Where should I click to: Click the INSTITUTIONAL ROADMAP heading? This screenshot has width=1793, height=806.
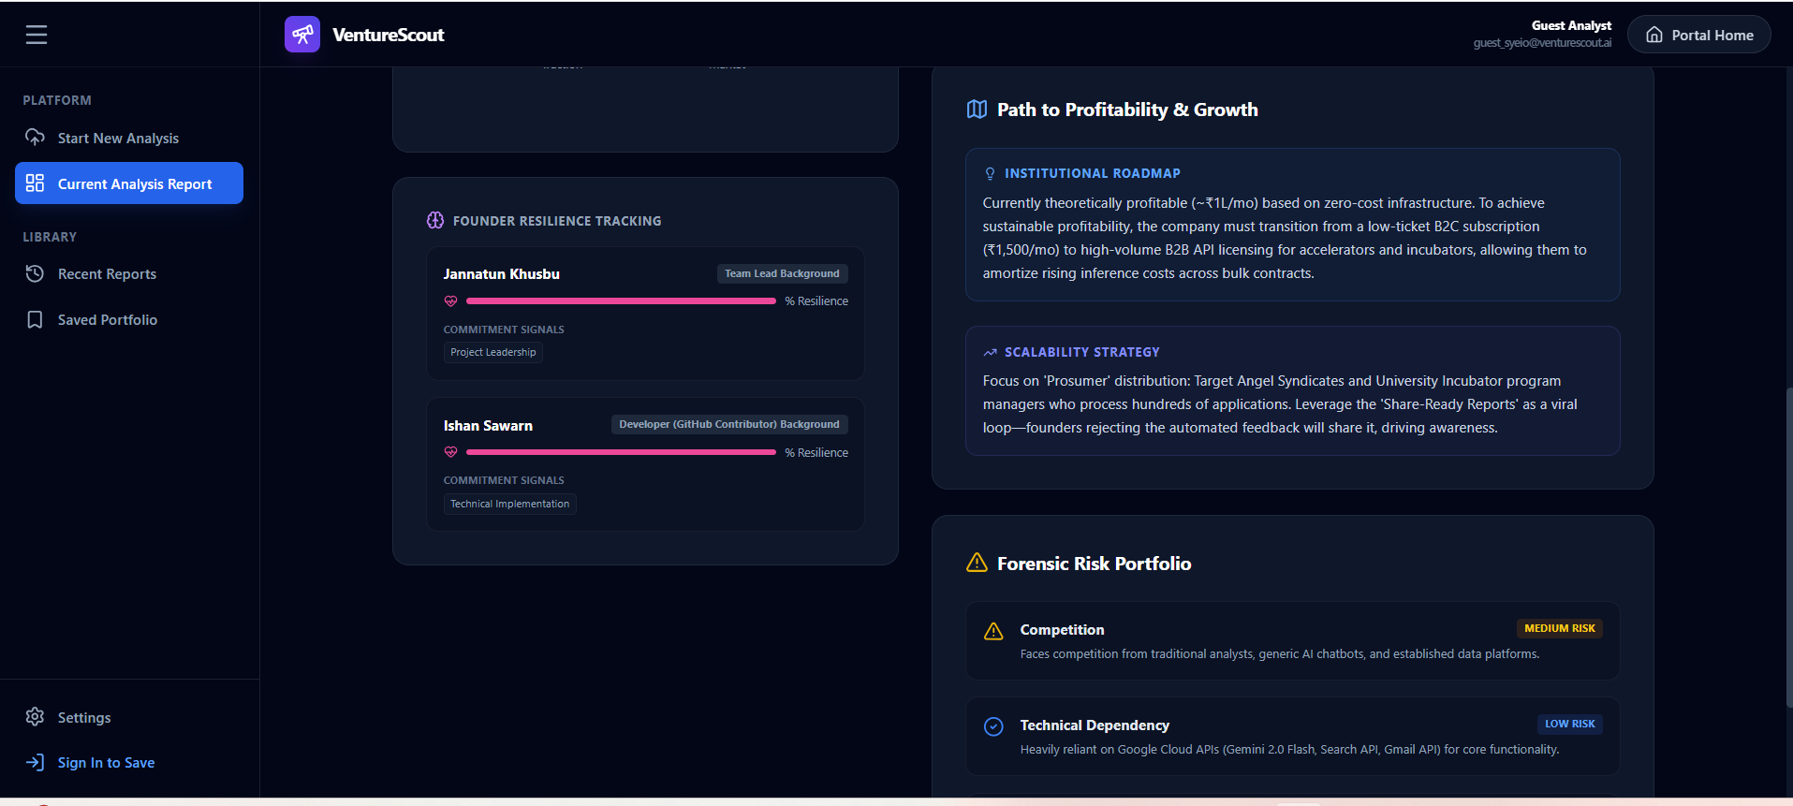point(1092,173)
